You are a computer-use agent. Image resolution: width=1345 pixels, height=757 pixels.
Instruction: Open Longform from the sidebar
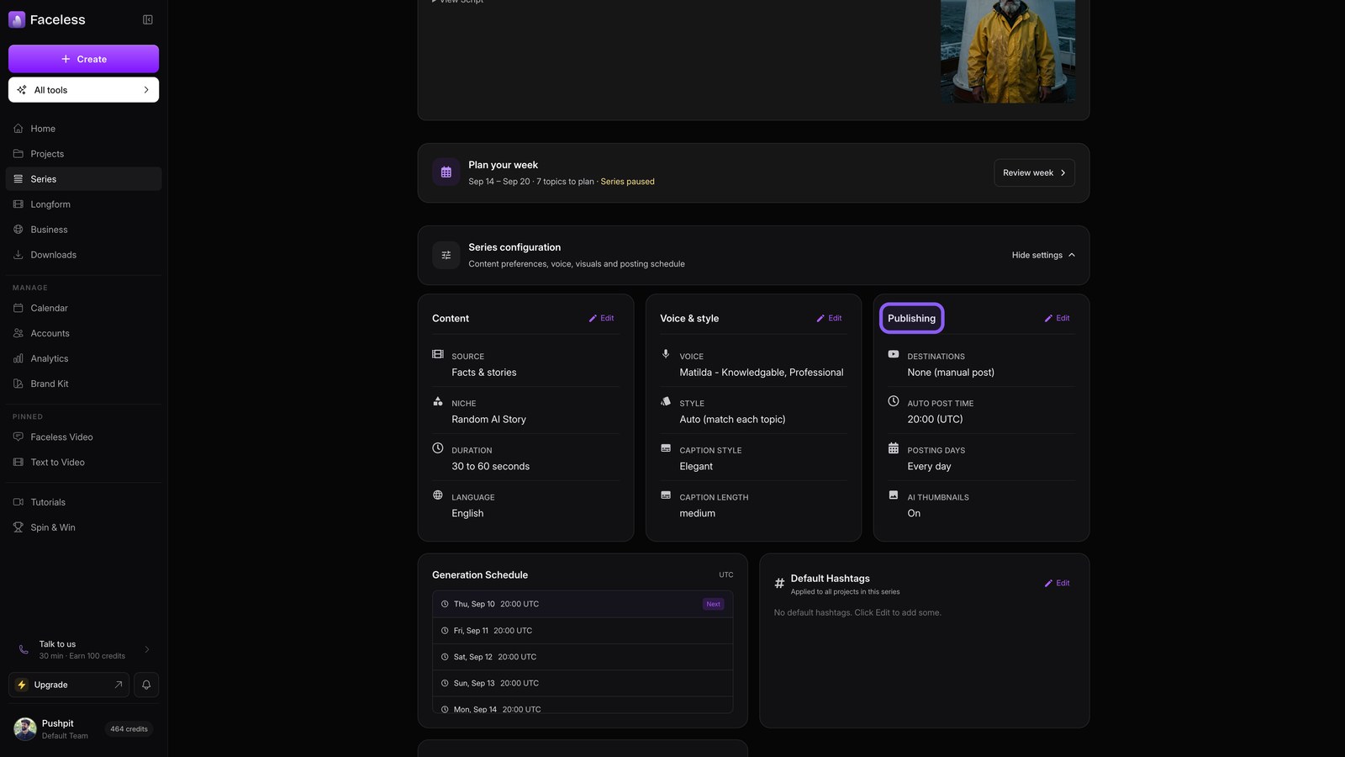coord(83,204)
